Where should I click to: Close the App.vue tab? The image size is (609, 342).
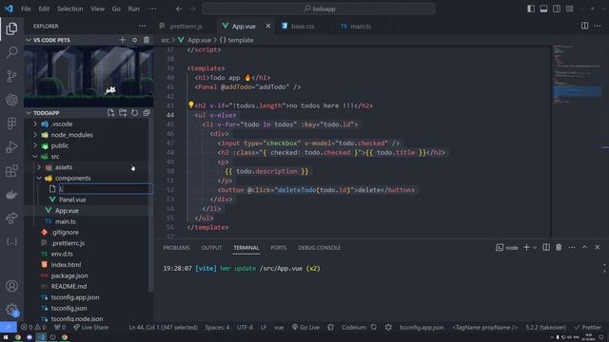tap(268, 26)
